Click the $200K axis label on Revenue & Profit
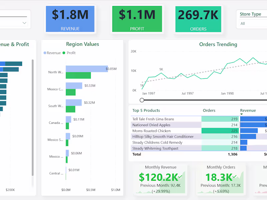 10,190
